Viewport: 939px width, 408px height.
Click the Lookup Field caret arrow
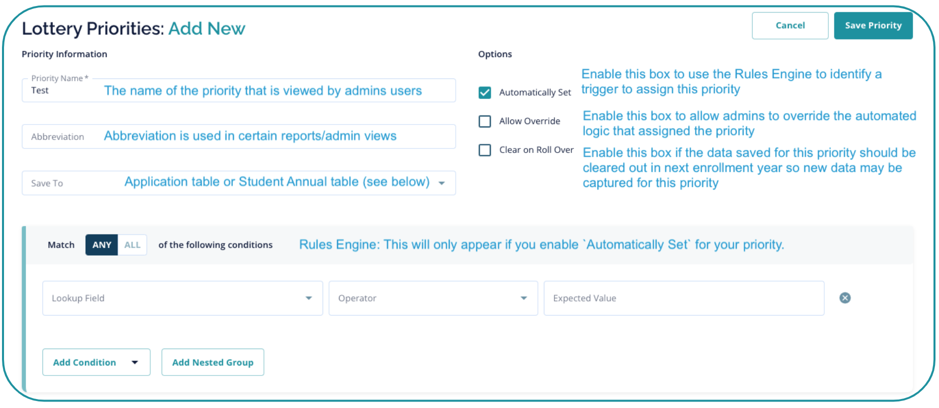coord(308,298)
